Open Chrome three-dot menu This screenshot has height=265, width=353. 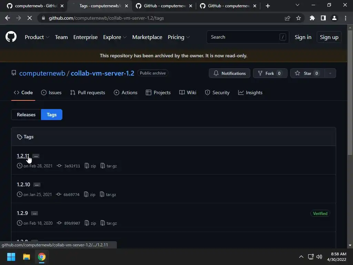pyautogui.click(x=345, y=18)
